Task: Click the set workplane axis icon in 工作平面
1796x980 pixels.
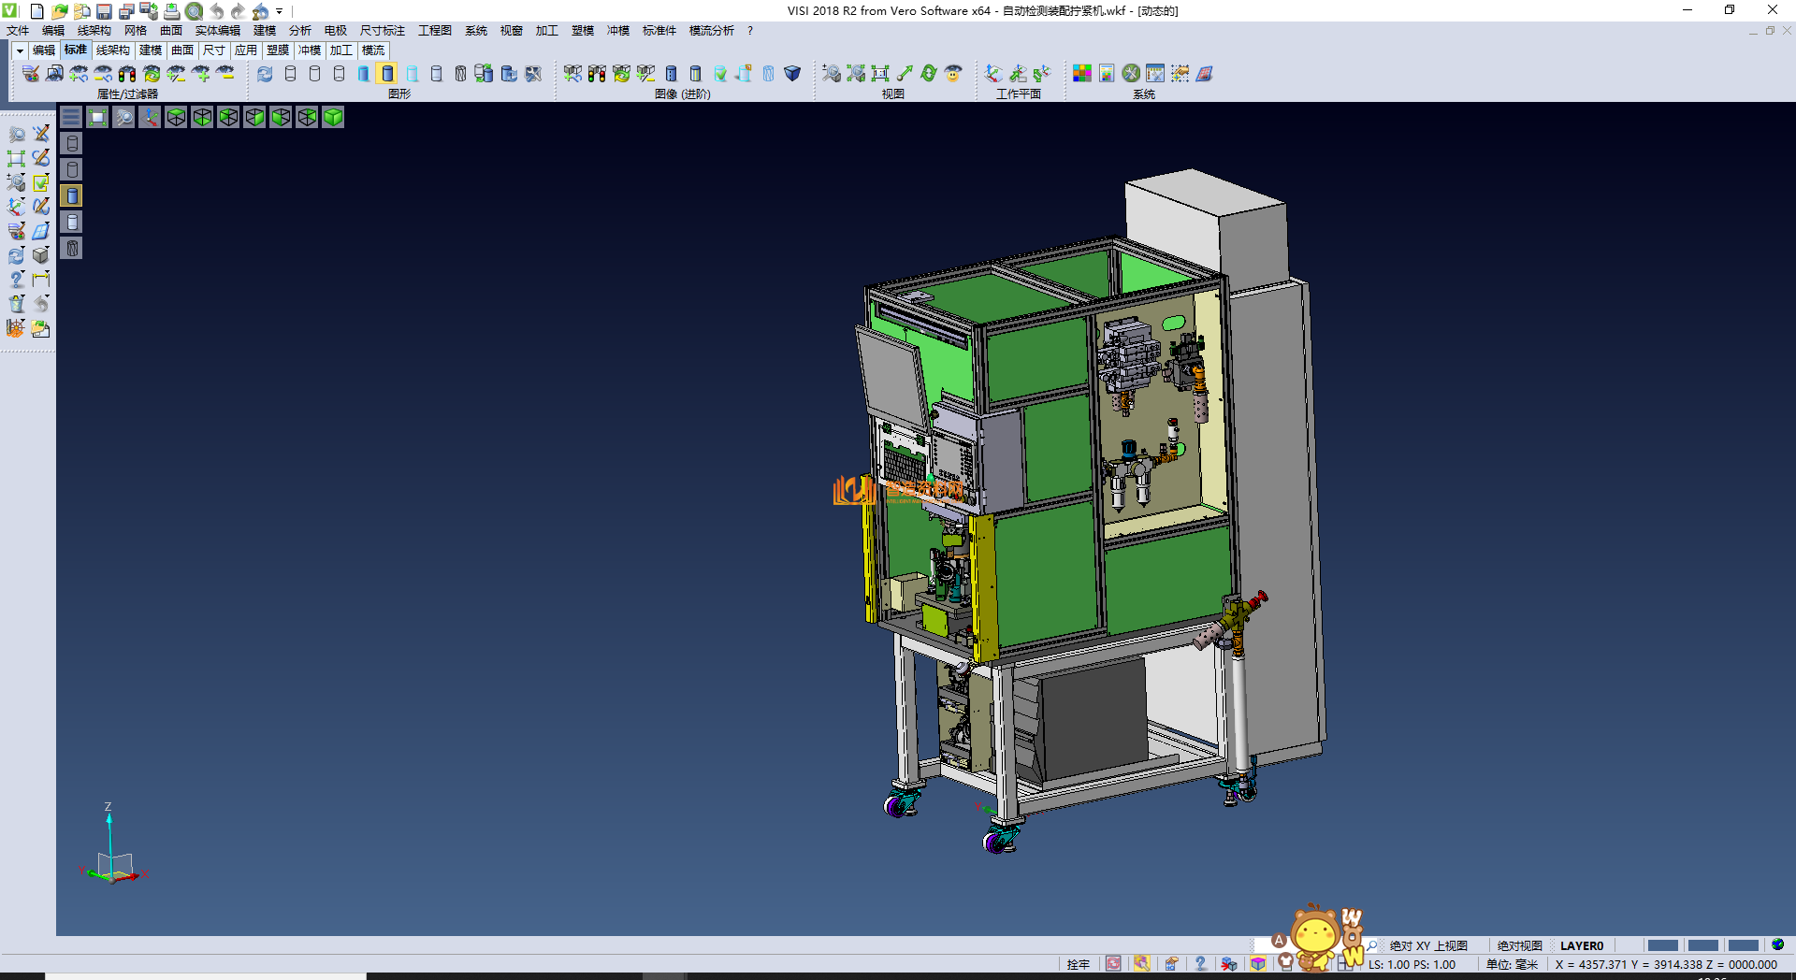Action: [x=993, y=73]
